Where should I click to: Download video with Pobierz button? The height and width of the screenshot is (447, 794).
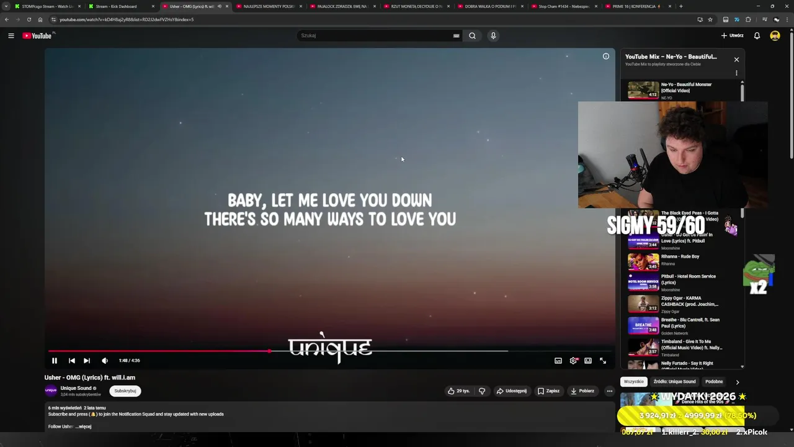click(x=582, y=391)
